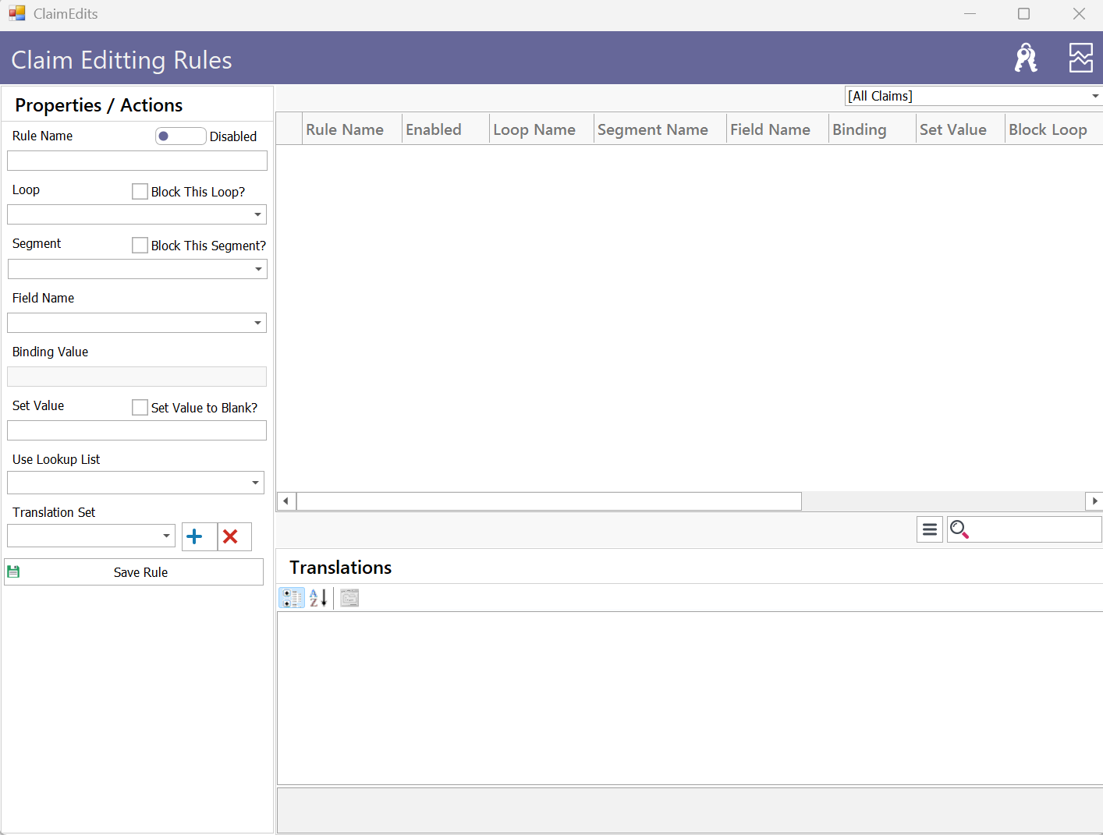
Task: Open the Use Lookup List dropdown
Action: pos(255,483)
